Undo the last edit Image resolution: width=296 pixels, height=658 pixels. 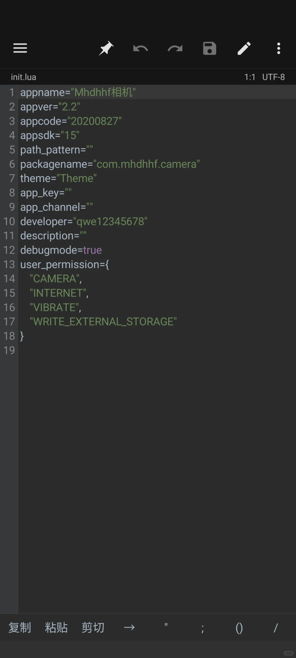pos(140,49)
